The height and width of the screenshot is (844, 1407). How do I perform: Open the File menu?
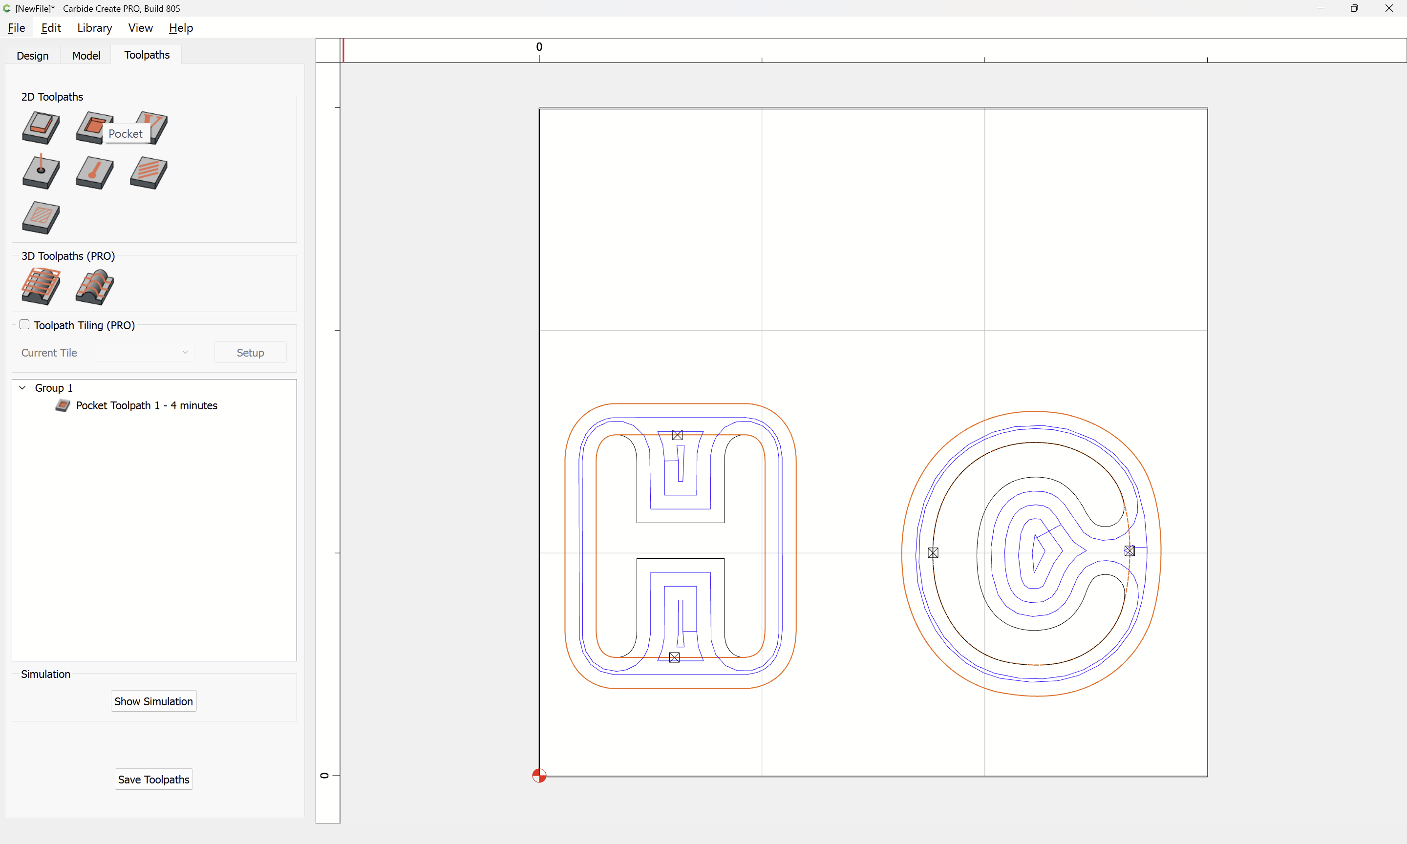coord(17,28)
